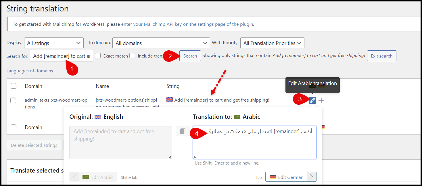Select the admin_texts_xts-woodmart-options row checkbox

pyautogui.click(x=13, y=100)
